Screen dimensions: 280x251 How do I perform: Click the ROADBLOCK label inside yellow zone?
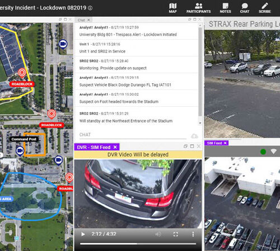22,84
